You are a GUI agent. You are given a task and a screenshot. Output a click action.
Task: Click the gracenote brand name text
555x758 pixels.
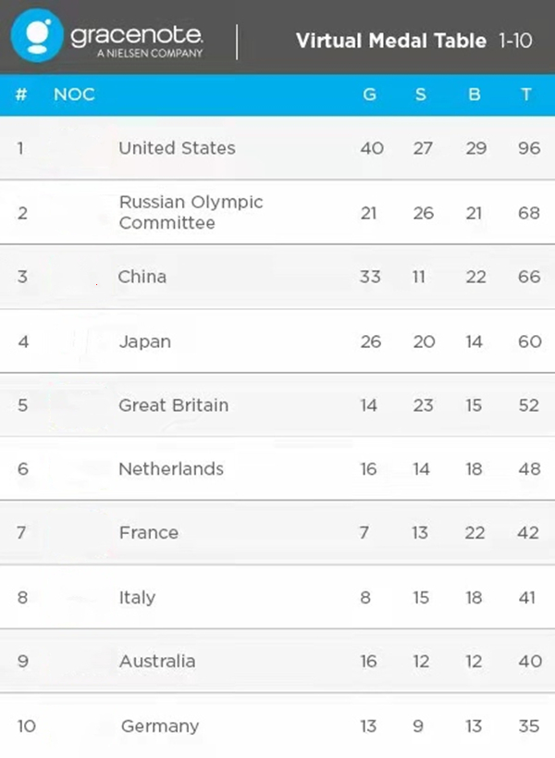coord(136,35)
